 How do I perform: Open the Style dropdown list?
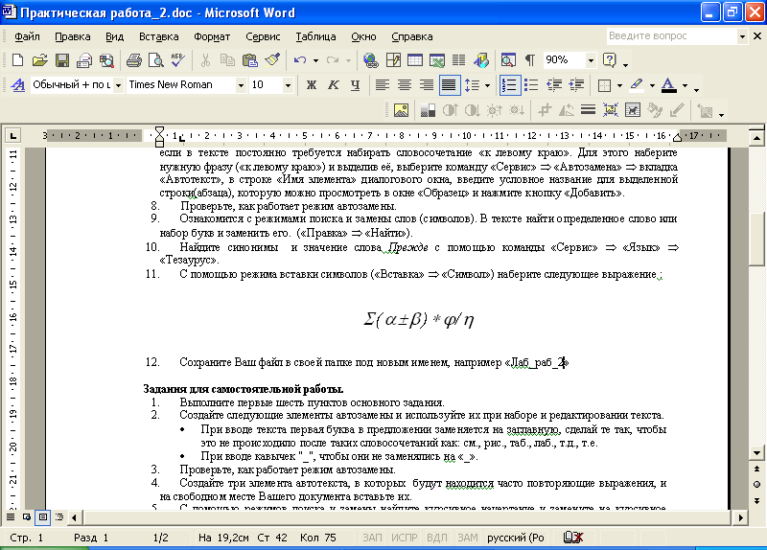click(x=118, y=85)
